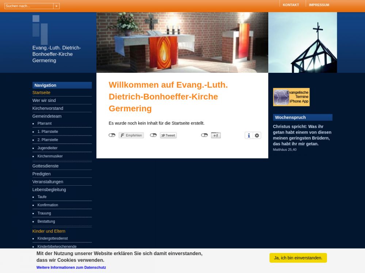This screenshot has height=273, width=365.
Task: Open the Lebensbegleitung navigation section
Action: (49, 190)
